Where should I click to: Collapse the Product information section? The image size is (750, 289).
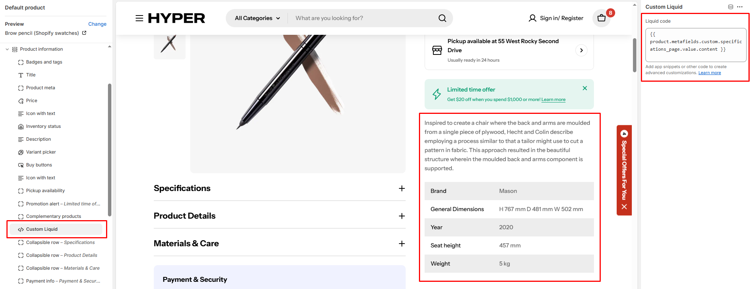click(x=7, y=49)
